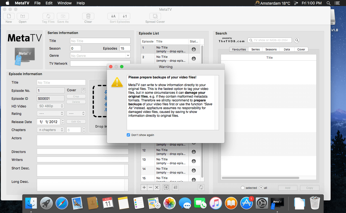Select the 'selected' radio button
This screenshot has height=213, width=346.
pos(242,188)
